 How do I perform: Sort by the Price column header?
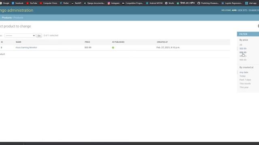point(87,42)
